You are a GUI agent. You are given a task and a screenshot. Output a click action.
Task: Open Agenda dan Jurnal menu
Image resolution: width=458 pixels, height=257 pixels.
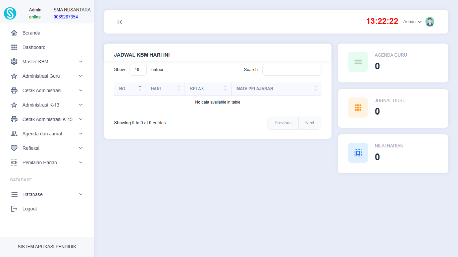pyautogui.click(x=42, y=134)
